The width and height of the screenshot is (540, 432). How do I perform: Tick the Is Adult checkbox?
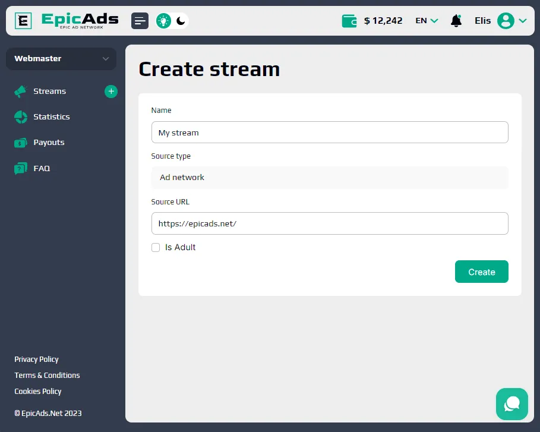pos(156,247)
